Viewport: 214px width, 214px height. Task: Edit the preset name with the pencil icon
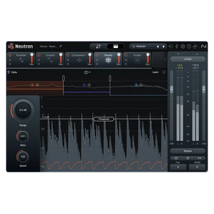coord(60,46)
